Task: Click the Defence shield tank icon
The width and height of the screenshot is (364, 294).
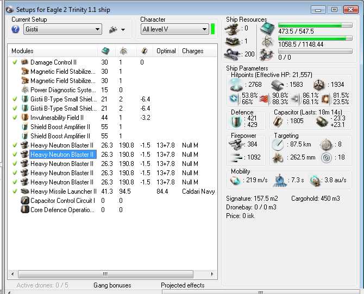Action: [x=236, y=122]
